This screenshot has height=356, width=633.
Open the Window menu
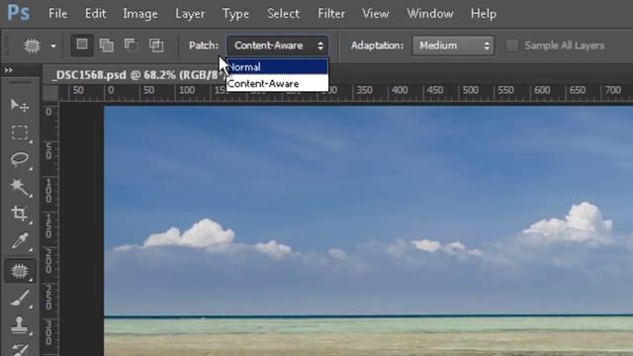(430, 13)
